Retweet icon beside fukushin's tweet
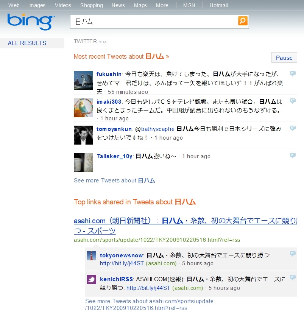 click(x=293, y=73)
